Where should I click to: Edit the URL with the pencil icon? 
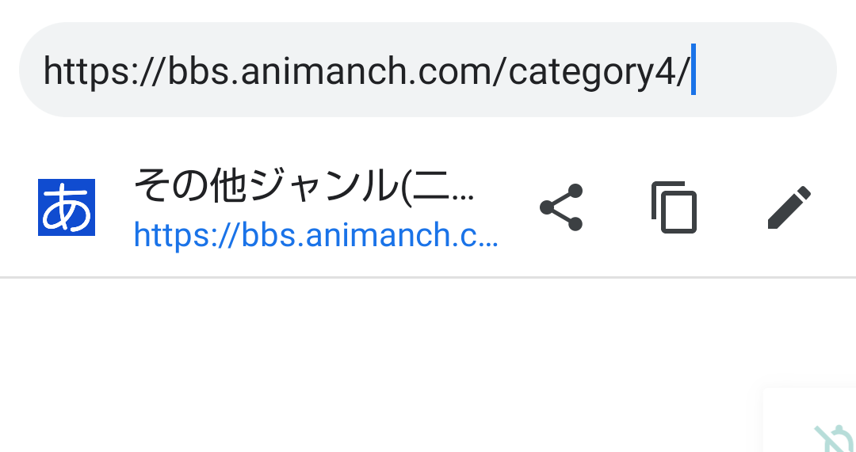789,207
